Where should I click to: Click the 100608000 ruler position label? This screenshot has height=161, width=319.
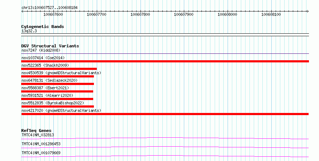[227, 14]
